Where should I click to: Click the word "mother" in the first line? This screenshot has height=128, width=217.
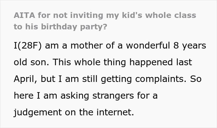[x=83, y=45]
